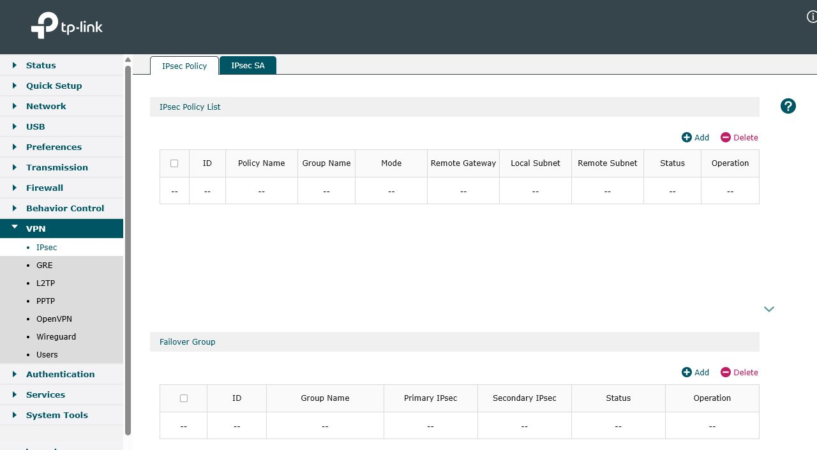Tick the select-all checkbox in IPsec Policy List

(174, 163)
